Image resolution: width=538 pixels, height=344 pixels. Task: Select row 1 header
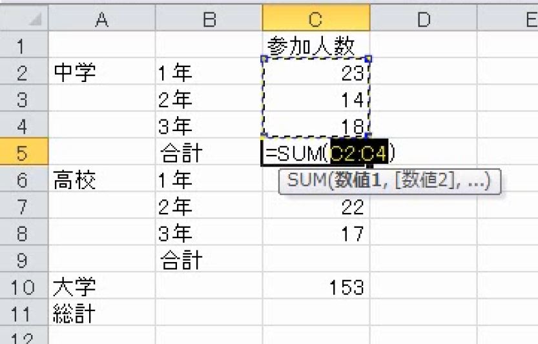coord(24,45)
